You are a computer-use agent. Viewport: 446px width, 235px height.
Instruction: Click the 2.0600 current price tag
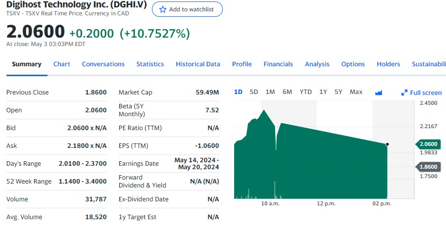[x=428, y=144]
